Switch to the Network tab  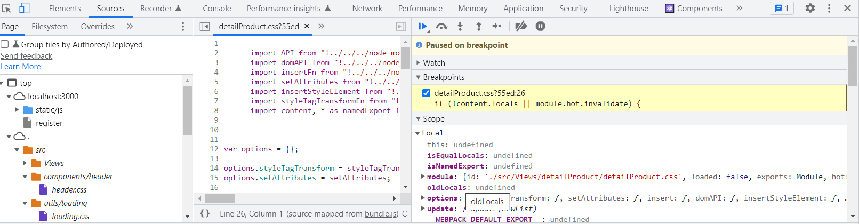click(367, 9)
